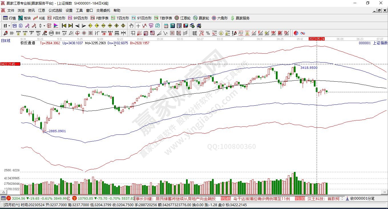Expand the candlestick style dropdown arrow
The height and width of the screenshot is (209, 388).
click(45, 26)
